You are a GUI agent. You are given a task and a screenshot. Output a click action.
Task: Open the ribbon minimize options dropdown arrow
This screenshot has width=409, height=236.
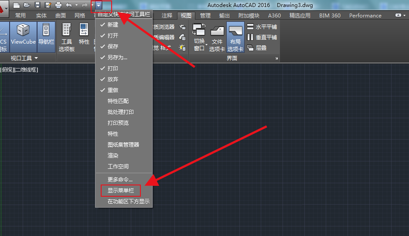(x=405, y=15)
